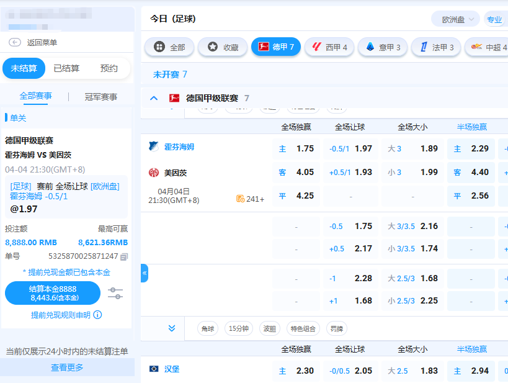Open the 收藏 favorites star filter
Screen dimensions: 508x383
[x=222, y=47]
